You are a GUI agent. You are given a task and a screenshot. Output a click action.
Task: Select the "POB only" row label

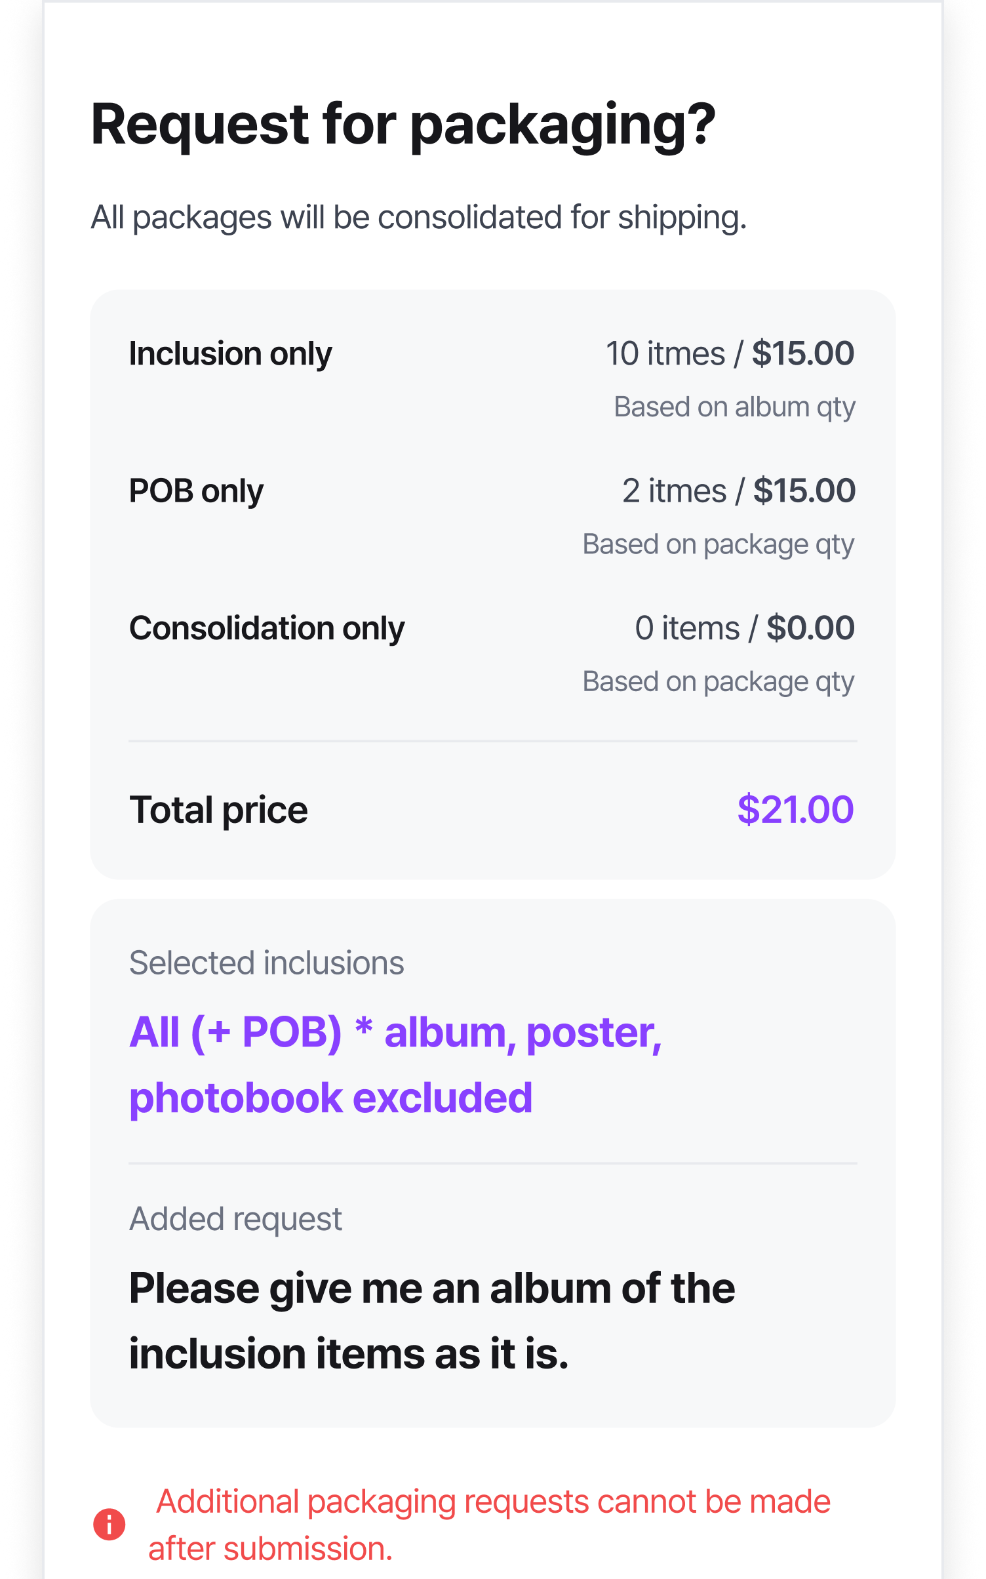(196, 490)
